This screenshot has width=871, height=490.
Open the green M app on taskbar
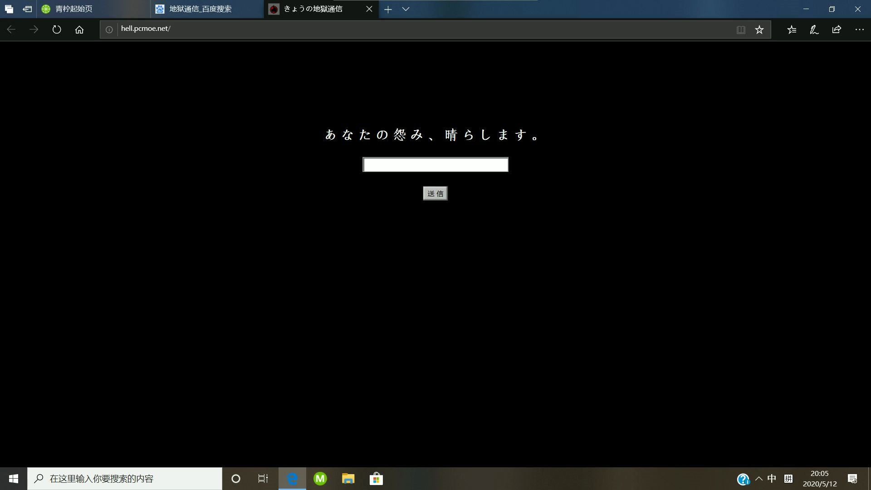point(320,479)
